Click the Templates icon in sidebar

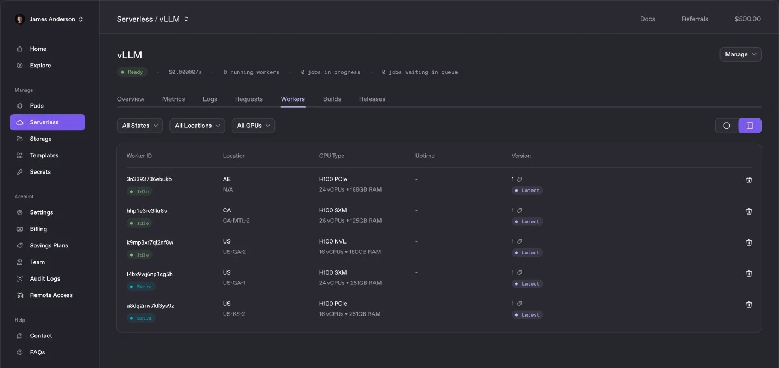(x=20, y=155)
